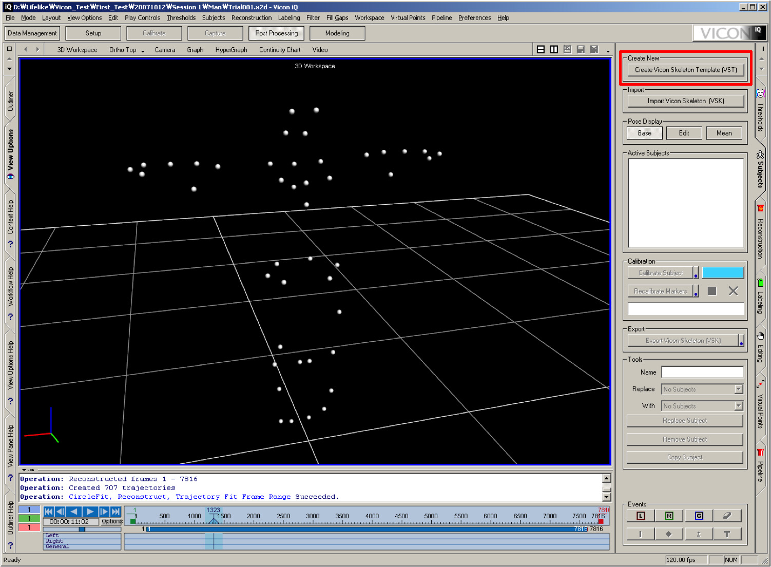This screenshot has width=771, height=567.
Task: Switch to Modeling mode
Action: click(337, 33)
